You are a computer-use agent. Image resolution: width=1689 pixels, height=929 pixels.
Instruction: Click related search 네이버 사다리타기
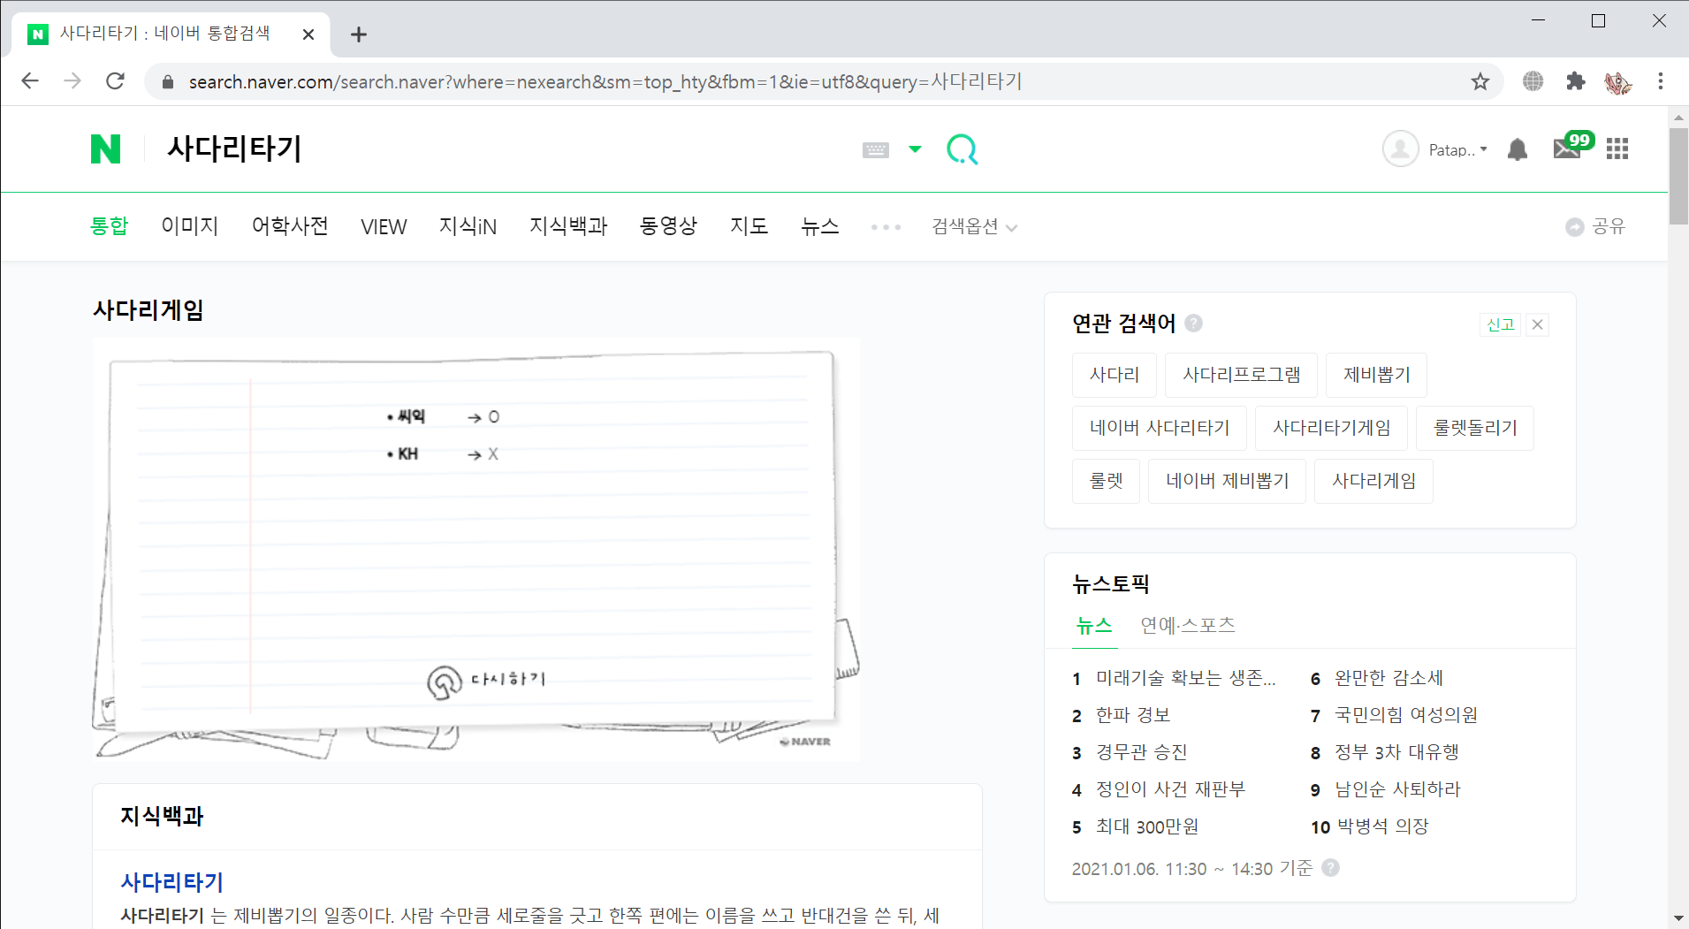pyautogui.click(x=1160, y=428)
